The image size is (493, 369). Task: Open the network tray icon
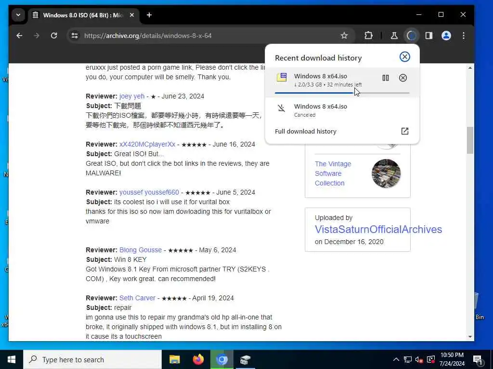[x=408, y=359]
